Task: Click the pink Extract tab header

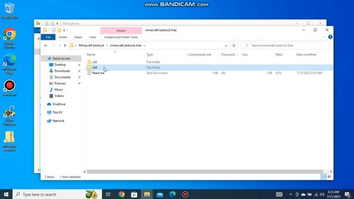Action: click(121, 30)
